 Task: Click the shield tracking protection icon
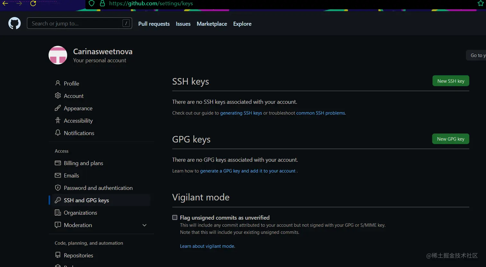pos(92,4)
